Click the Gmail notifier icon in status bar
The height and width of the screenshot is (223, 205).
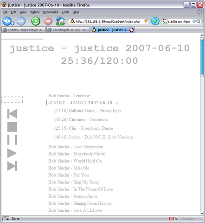(x=172, y=219)
